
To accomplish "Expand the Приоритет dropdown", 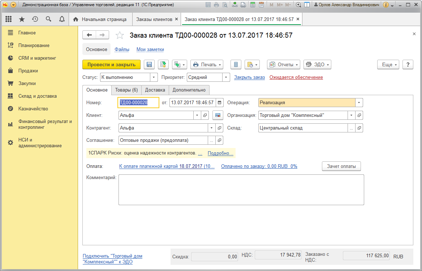I will tap(226, 77).
